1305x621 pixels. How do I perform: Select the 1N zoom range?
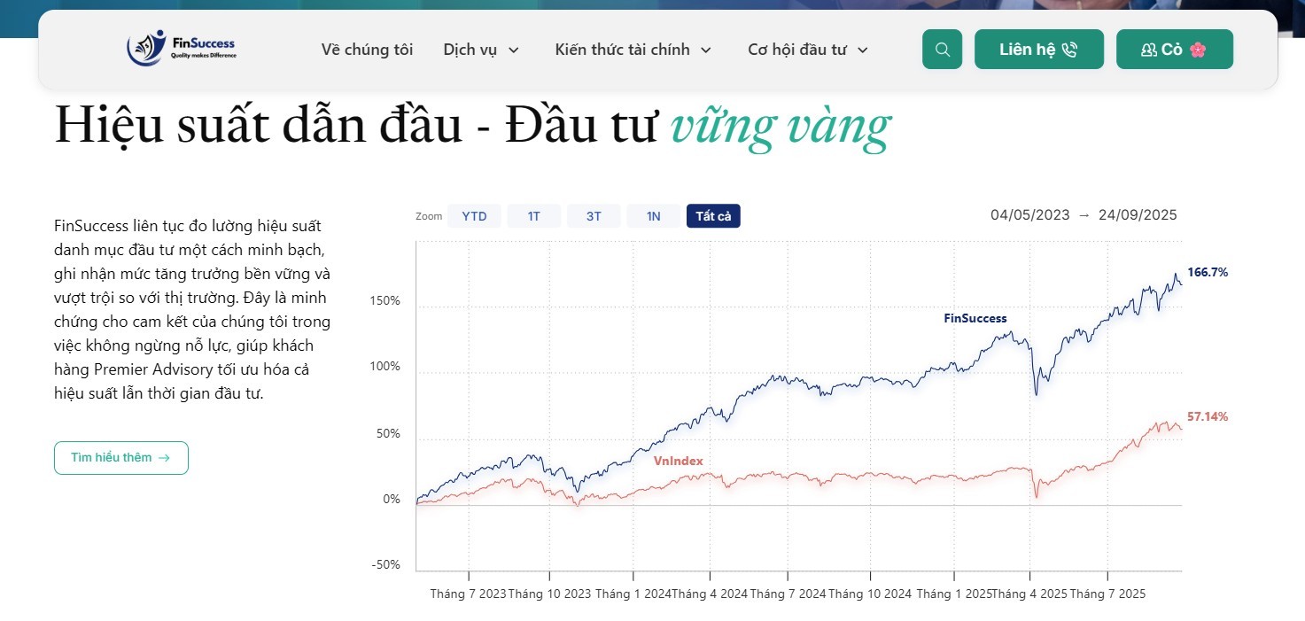tap(654, 216)
